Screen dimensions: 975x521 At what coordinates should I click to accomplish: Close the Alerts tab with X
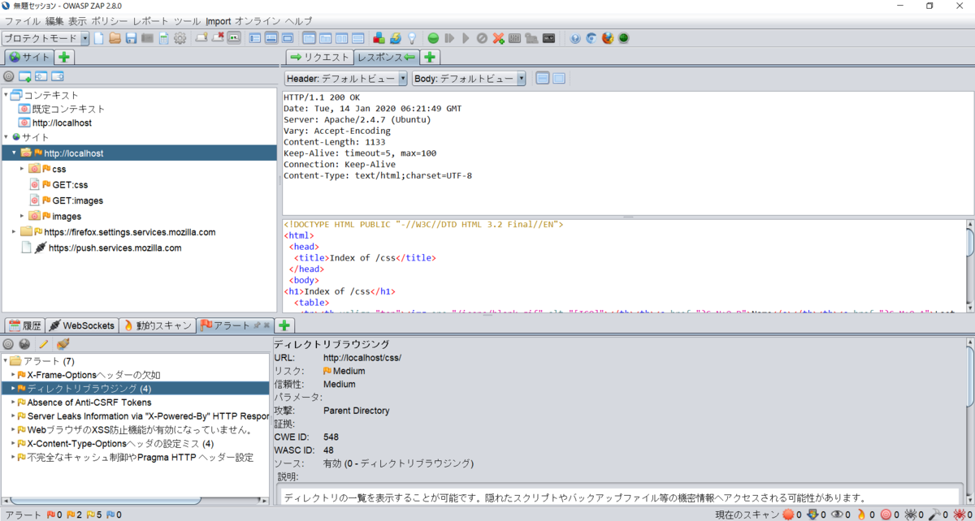click(266, 325)
